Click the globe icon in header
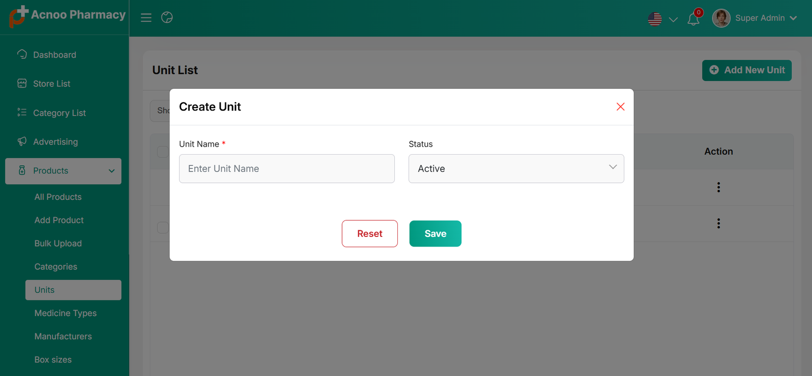Image resolution: width=812 pixels, height=376 pixels. coord(167,18)
